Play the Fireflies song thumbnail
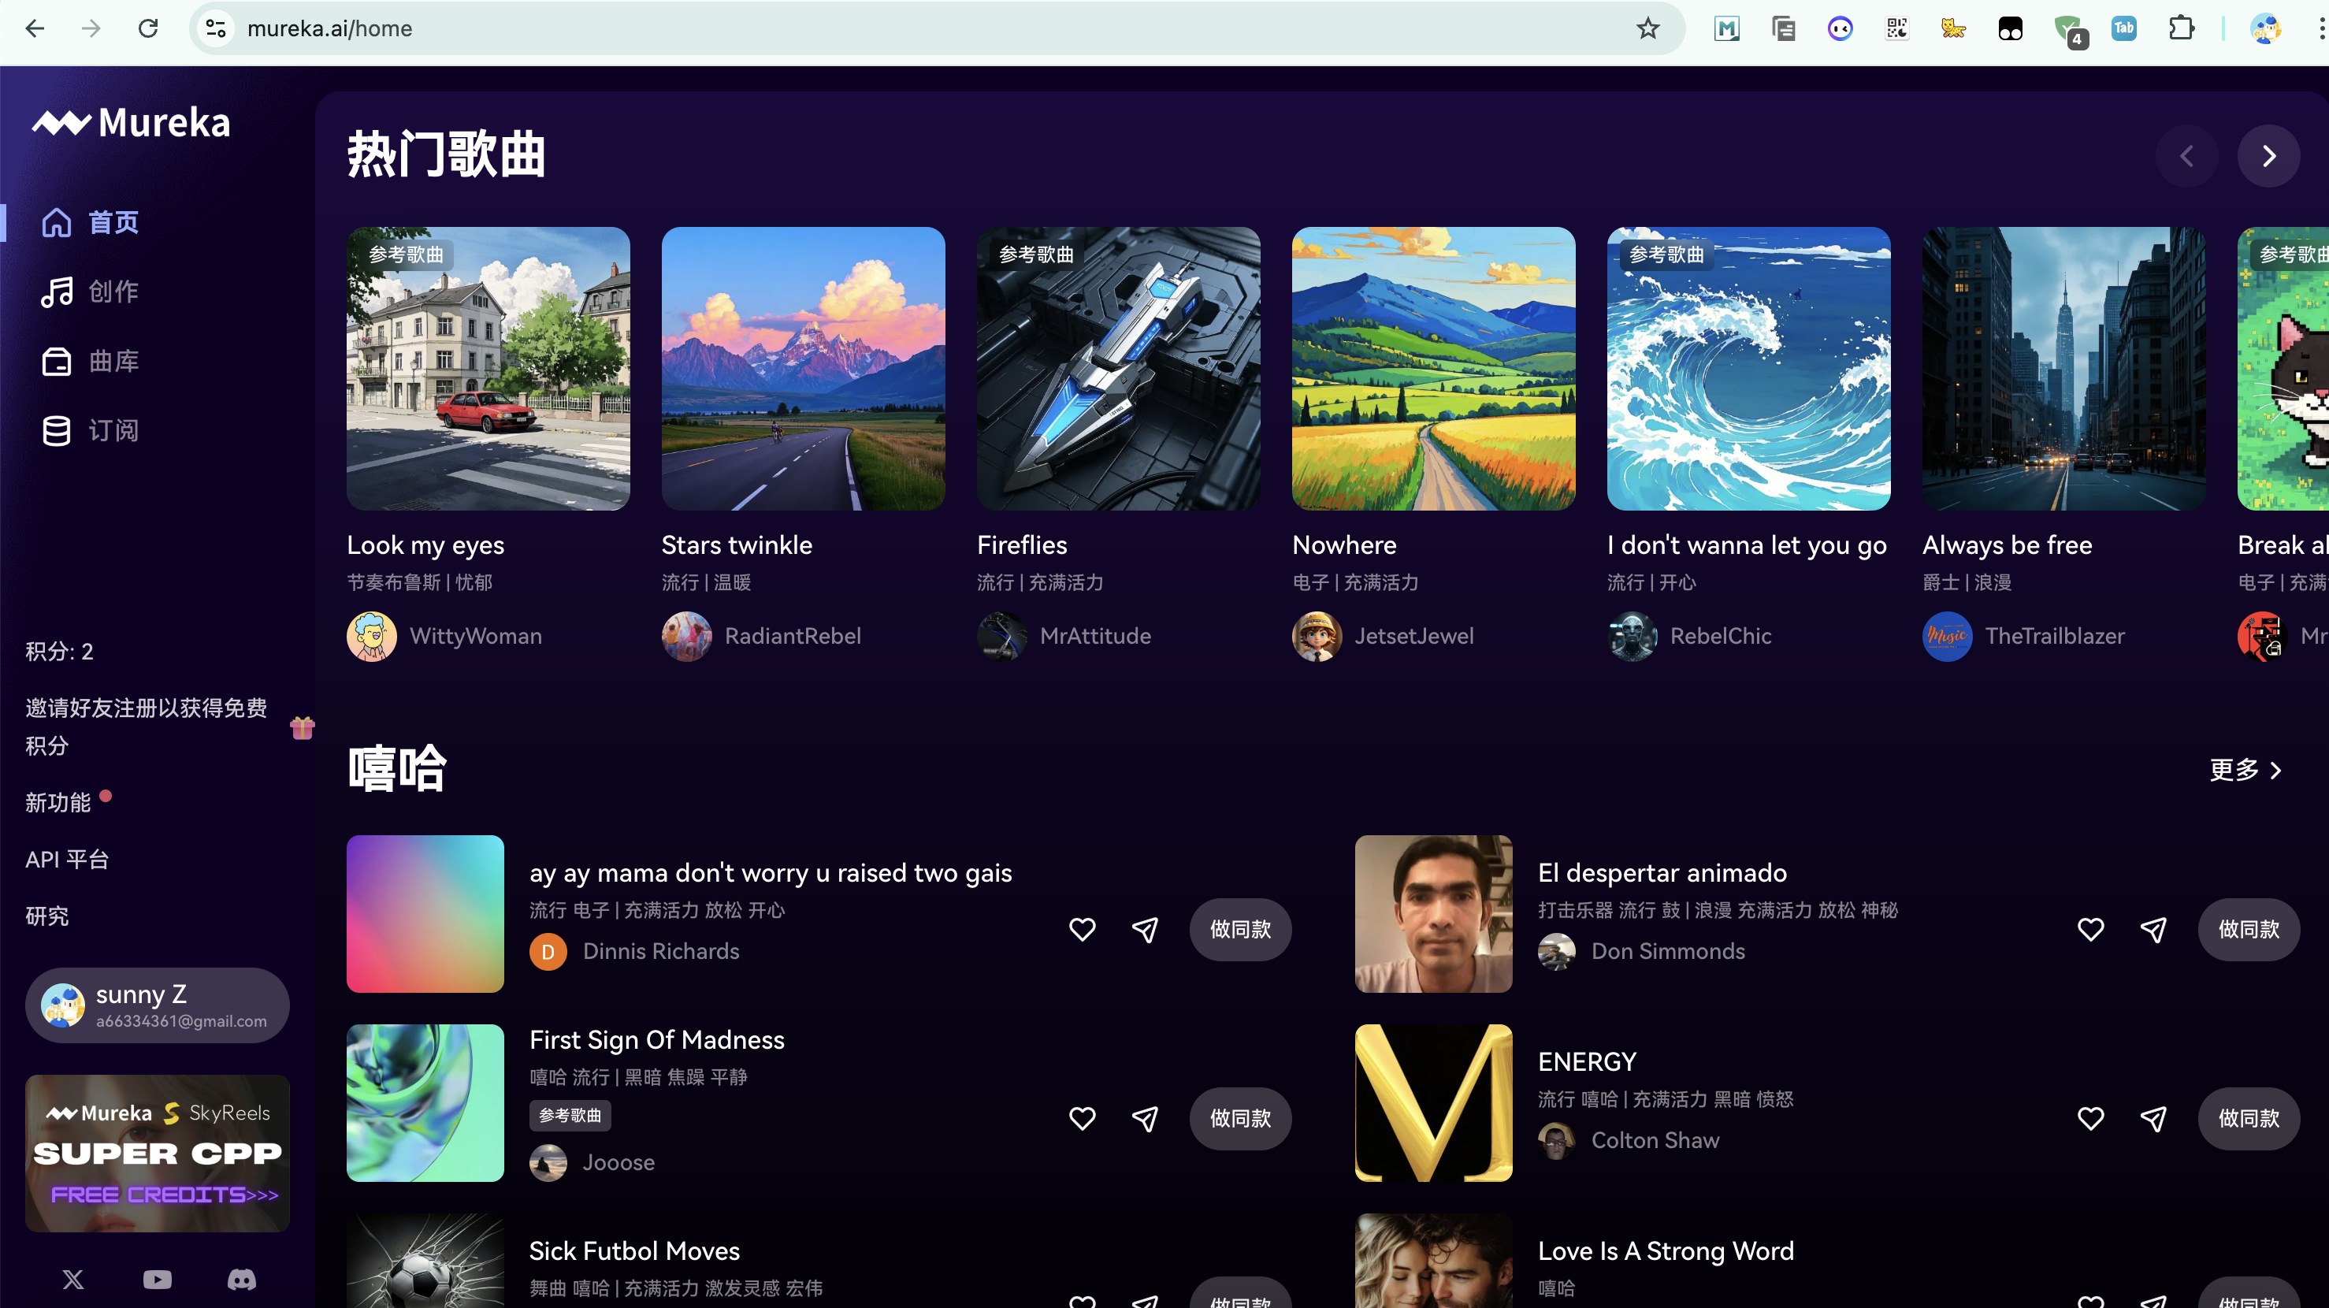 [1118, 369]
